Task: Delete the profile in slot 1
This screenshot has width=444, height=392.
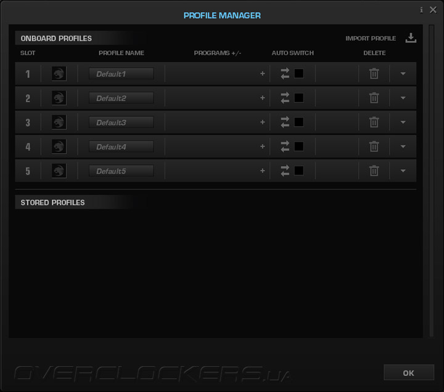Action: pos(374,73)
